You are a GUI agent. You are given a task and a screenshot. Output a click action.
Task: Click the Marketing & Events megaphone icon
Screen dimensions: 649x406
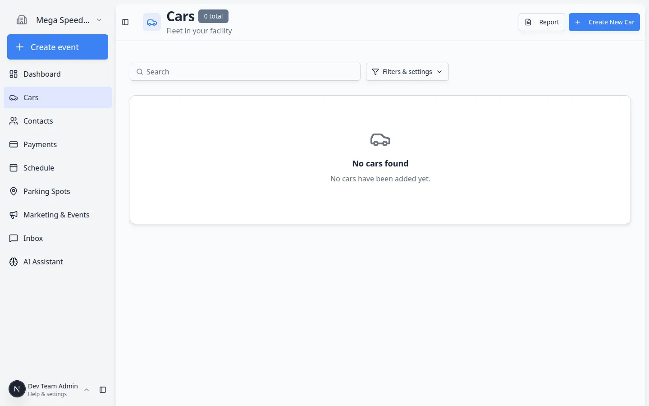(x=14, y=215)
